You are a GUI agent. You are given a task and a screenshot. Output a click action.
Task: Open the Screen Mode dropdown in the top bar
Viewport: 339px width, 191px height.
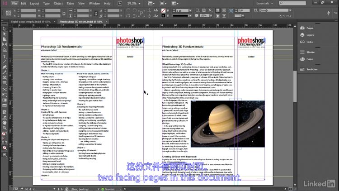[x=163, y=4]
